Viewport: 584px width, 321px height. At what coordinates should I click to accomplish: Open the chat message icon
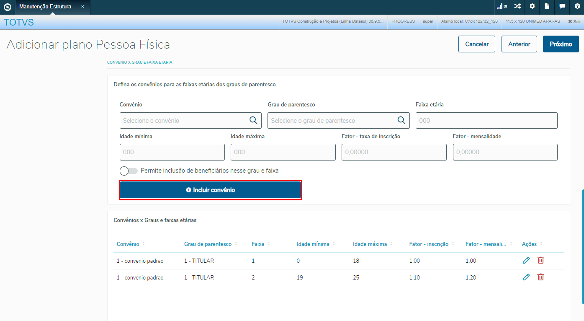tap(562, 6)
